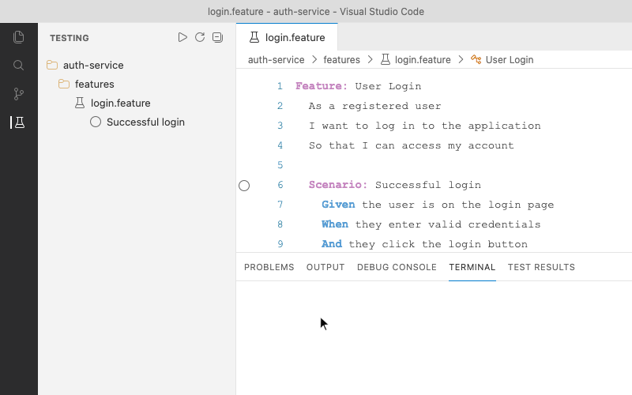Click the breadcrumb chevron after auth-service
Image resolution: width=632 pixels, height=395 pixels.
pos(314,60)
